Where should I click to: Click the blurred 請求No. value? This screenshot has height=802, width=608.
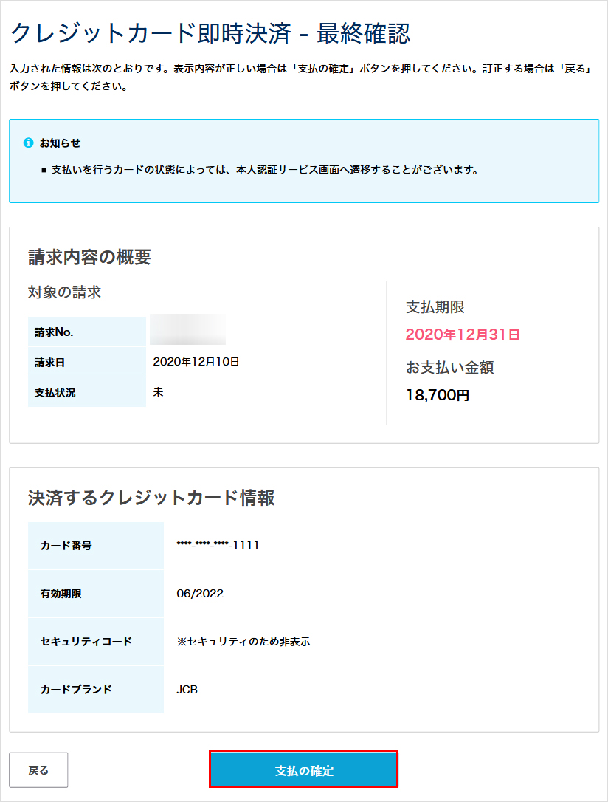pos(187,329)
